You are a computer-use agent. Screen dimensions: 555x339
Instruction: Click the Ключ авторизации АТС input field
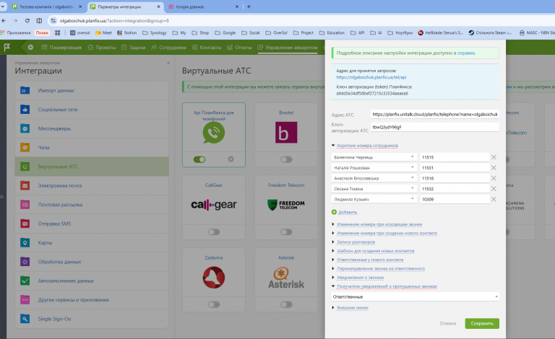pyautogui.click(x=435, y=127)
